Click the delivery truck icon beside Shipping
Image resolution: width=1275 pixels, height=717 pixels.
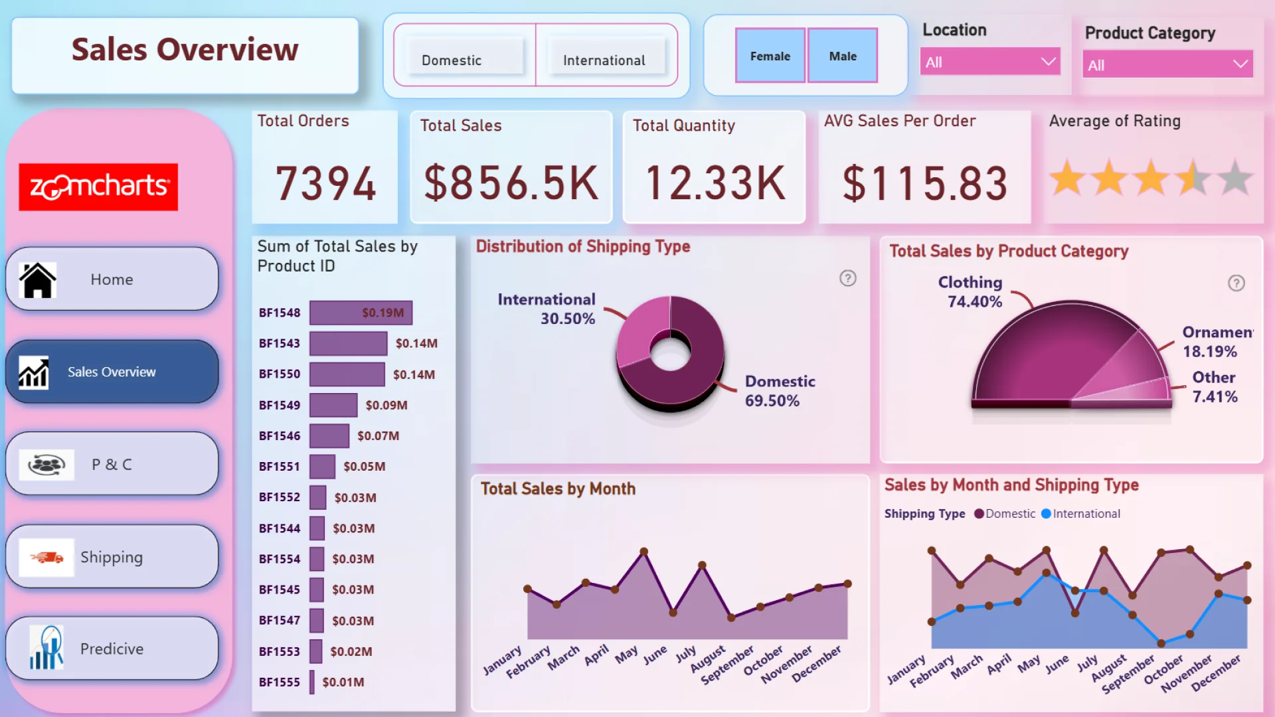point(46,557)
